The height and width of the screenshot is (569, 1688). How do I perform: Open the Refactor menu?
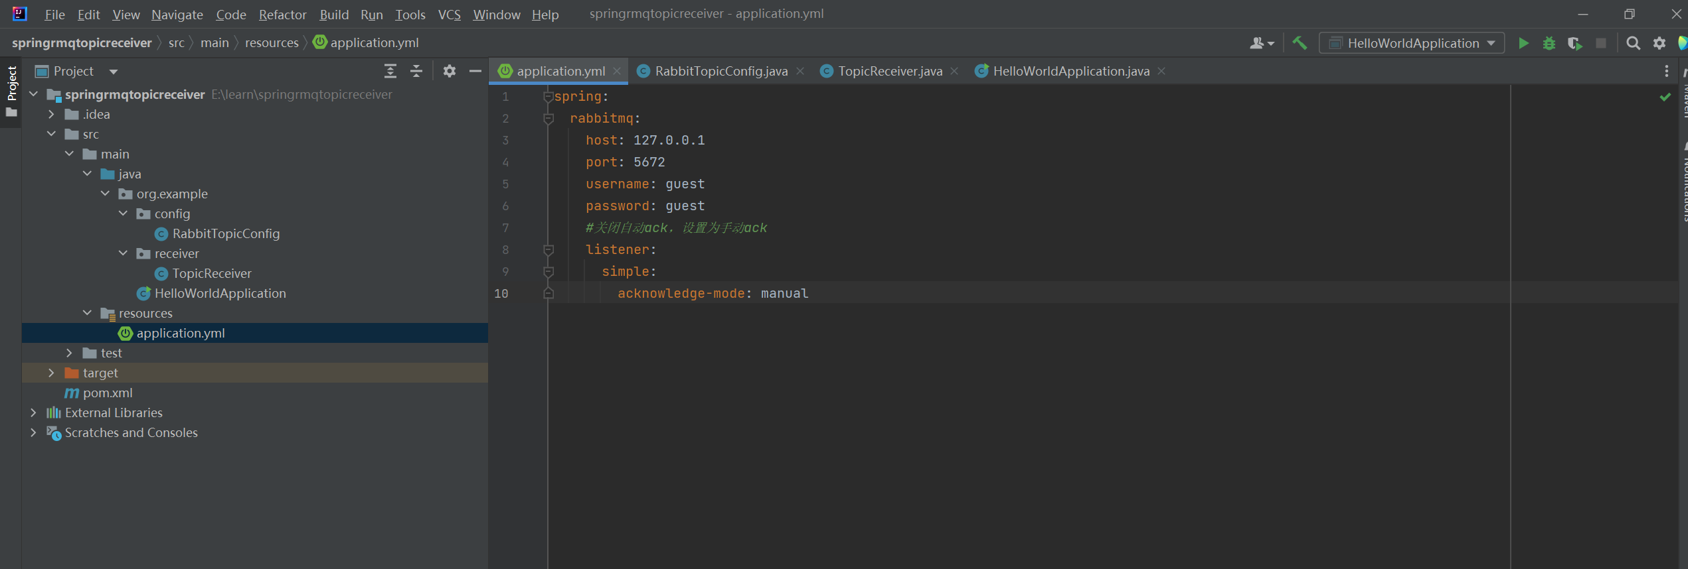tap(282, 15)
